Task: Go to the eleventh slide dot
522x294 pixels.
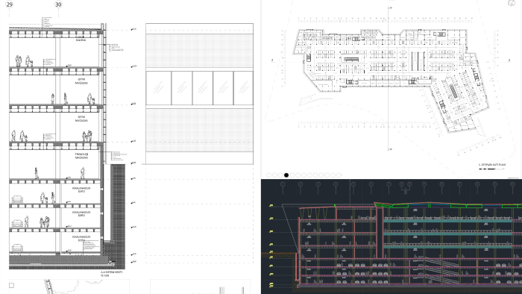Action: click(x=327, y=175)
